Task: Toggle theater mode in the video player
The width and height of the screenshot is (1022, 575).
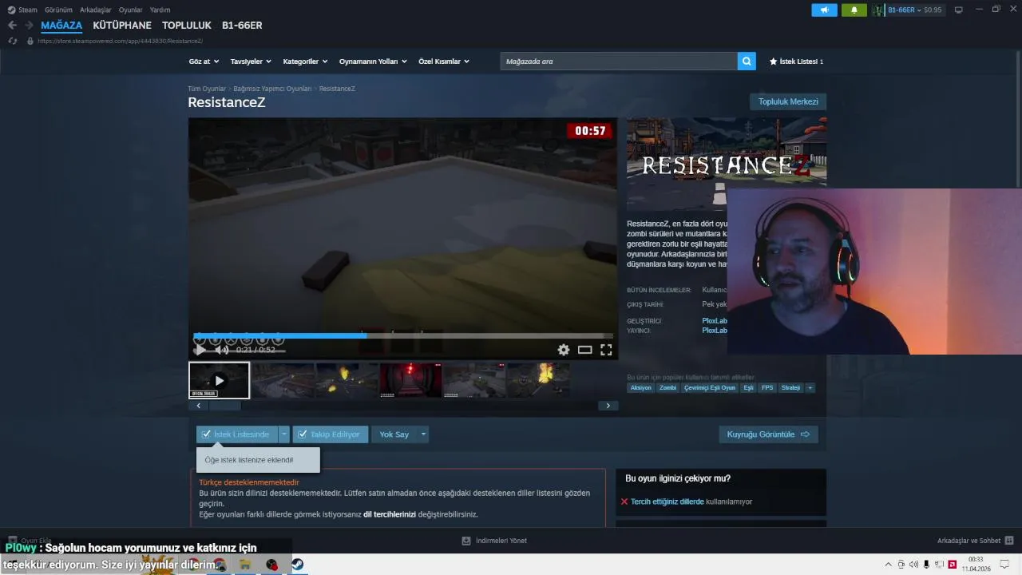Action: (585, 350)
